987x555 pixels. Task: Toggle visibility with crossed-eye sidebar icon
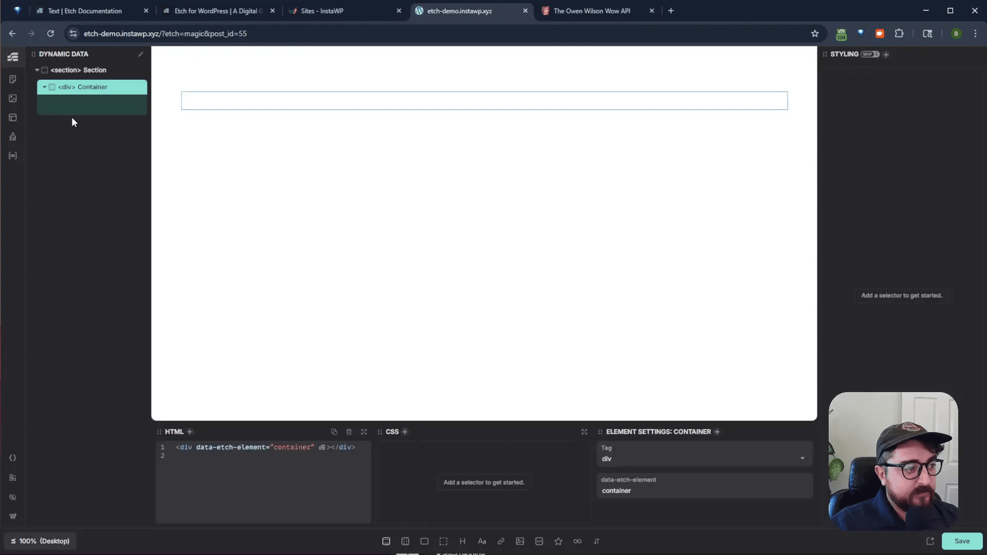click(x=13, y=497)
